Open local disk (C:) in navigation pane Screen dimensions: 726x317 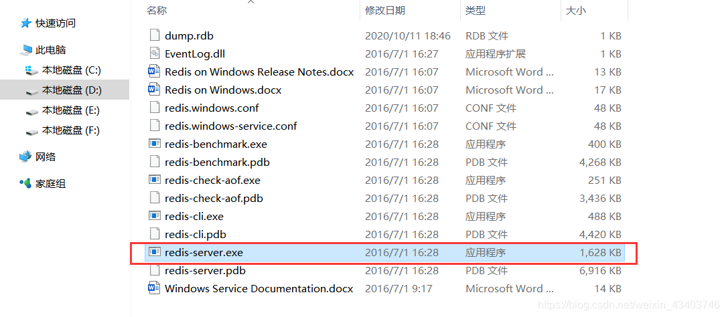click(x=71, y=70)
